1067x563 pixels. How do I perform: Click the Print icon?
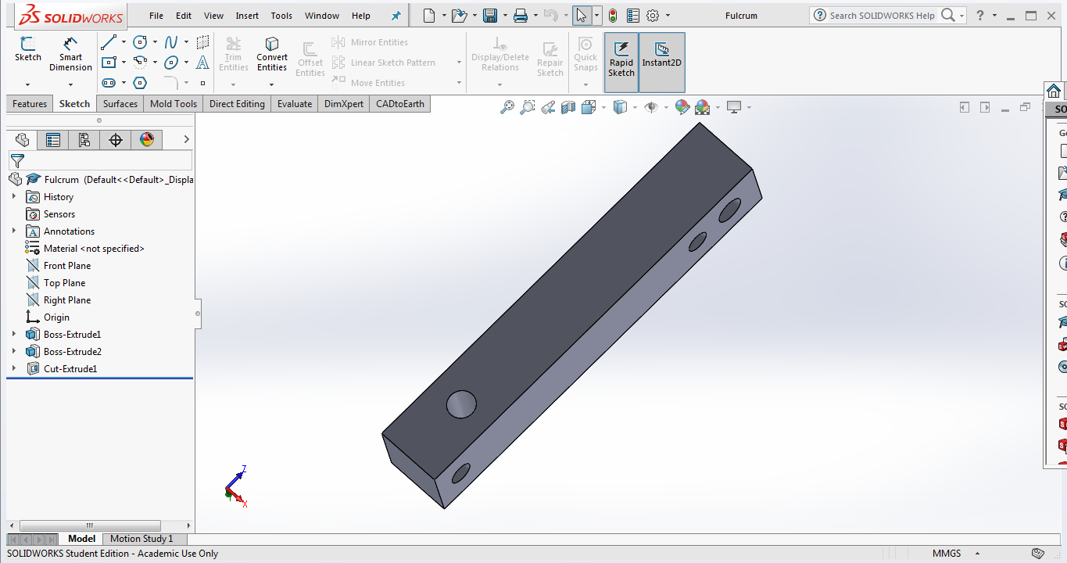click(x=521, y=16)
